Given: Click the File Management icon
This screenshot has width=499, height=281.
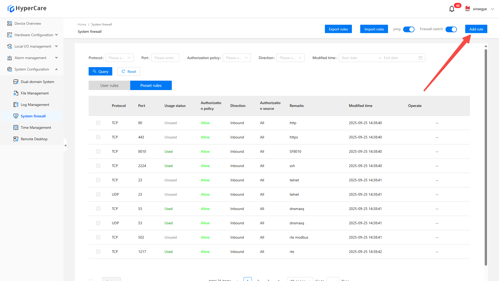Looking at the screenshot, I should coord(16,93).
